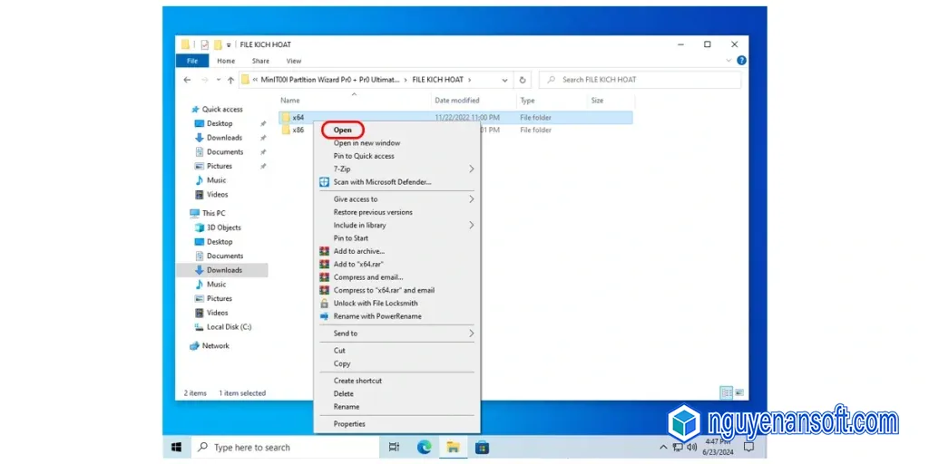Choose Add to archive...
Image resolution: width=929 pixels, height=464 pixels.
click(x=359, y=251)
